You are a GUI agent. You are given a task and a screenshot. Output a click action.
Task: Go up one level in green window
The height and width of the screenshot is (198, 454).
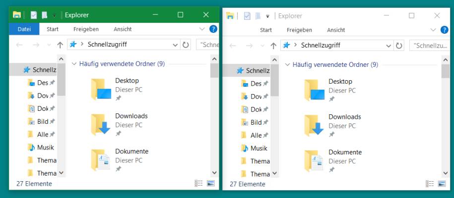[60, 45]
